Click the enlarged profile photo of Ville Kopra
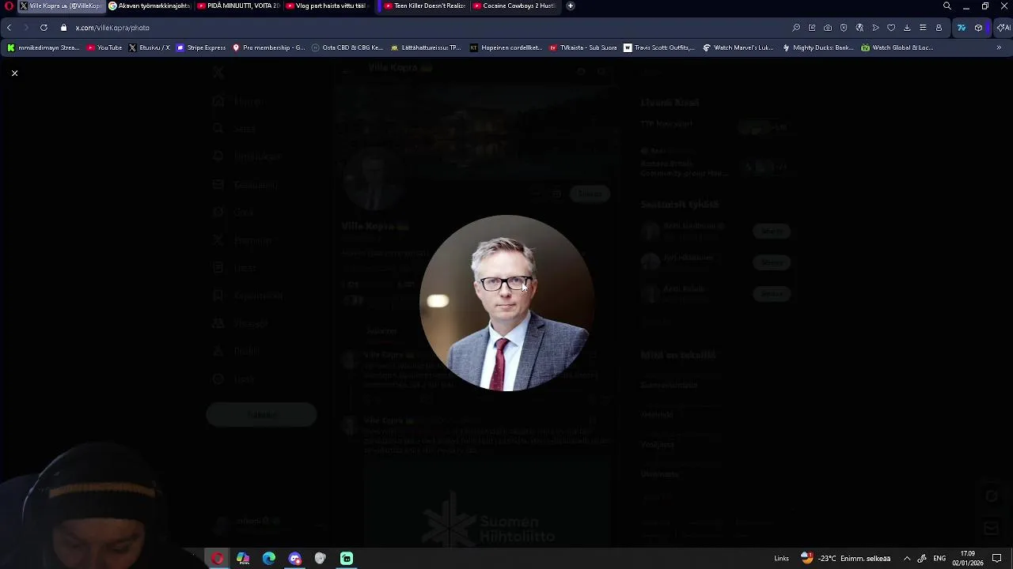The width and height of the screenshot is (1013, 569). pyautogui.click(x=506, y=303)
